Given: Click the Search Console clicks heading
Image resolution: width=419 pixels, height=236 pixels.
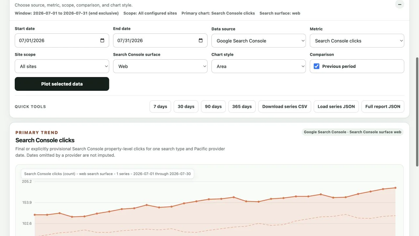Looking at the screenshot, I should (45, 140).
